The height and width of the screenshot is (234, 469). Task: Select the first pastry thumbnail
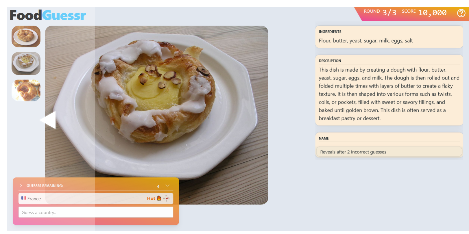[26, 36]
